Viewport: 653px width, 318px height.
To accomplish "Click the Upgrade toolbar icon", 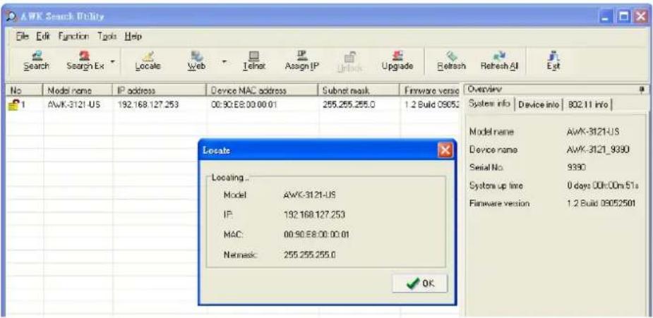I will coord(397,61).
